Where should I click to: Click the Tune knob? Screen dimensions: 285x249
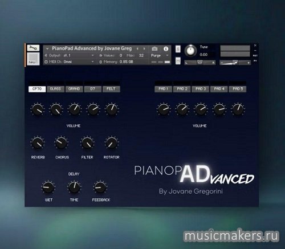(190, 51)
